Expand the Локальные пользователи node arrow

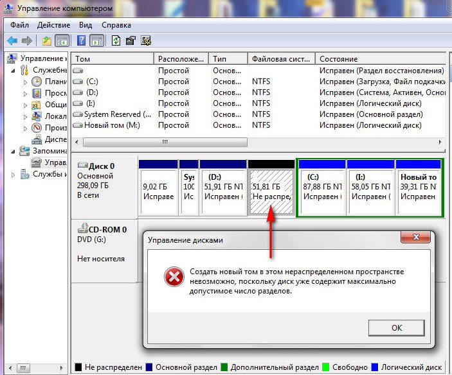[25, 117]
